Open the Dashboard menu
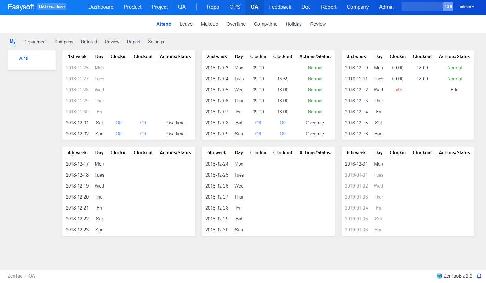 [101, 7]
